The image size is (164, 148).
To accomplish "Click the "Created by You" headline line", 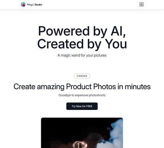I will click(x=82, y=44).
